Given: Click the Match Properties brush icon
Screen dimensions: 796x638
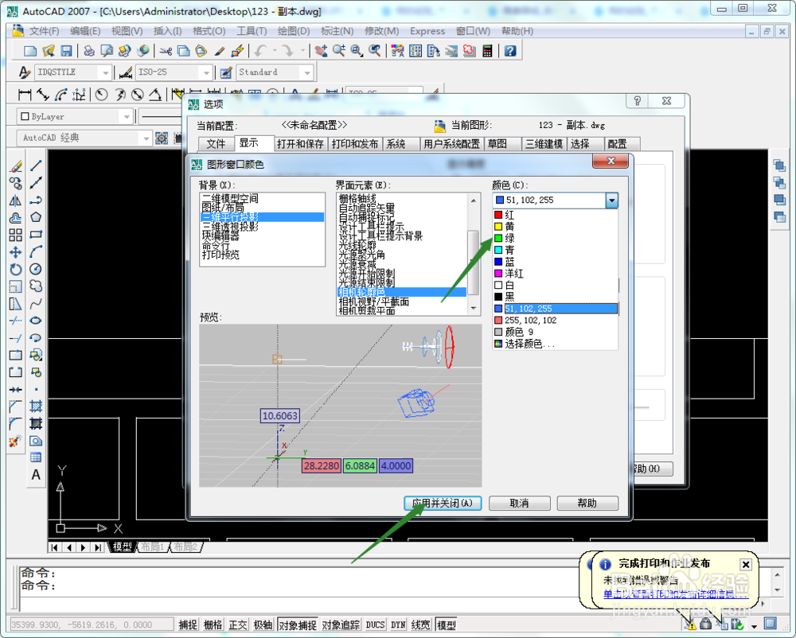Looking at the screenshot, I should tap(220, 51).
